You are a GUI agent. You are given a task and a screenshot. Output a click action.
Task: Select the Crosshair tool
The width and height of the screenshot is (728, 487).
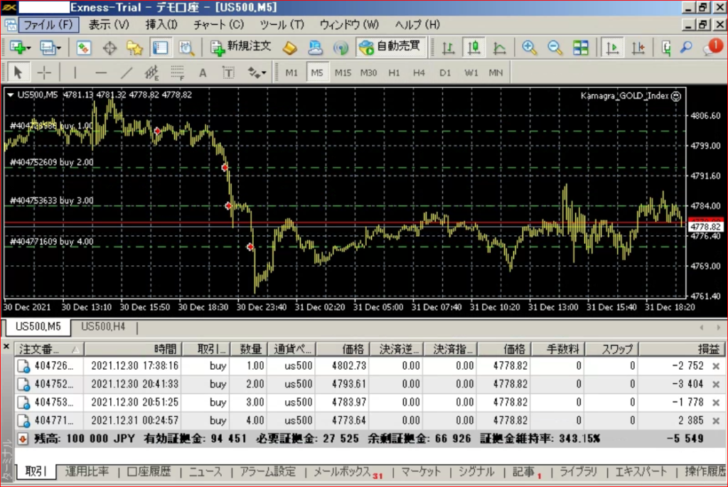click(44, 73)
